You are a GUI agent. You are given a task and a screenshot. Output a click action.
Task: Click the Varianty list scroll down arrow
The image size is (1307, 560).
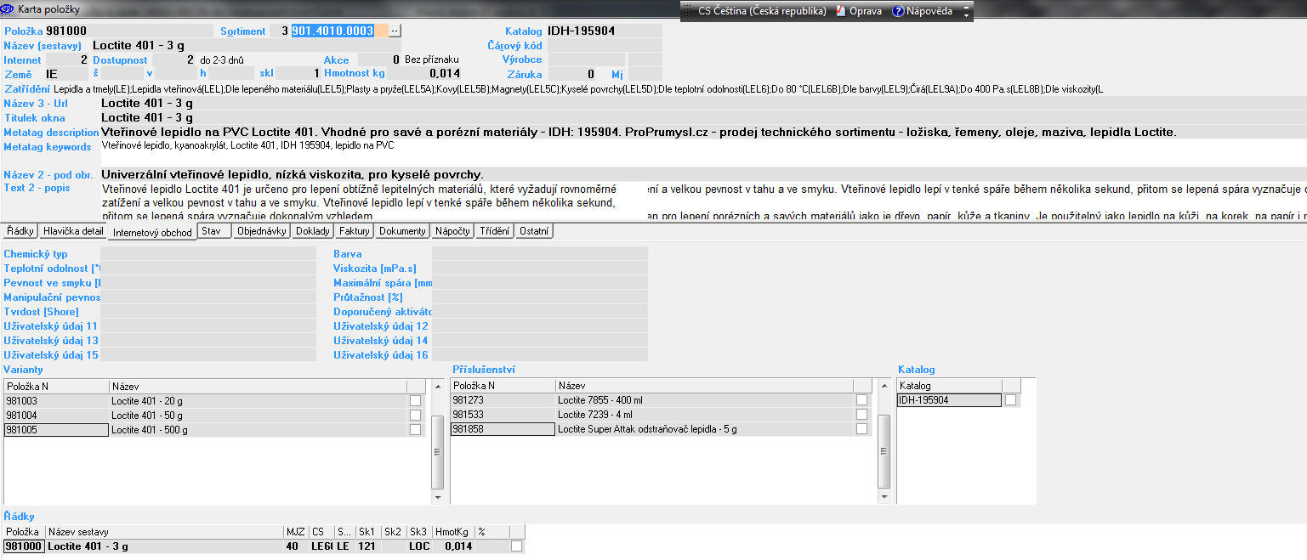click(x=438, y=497)
